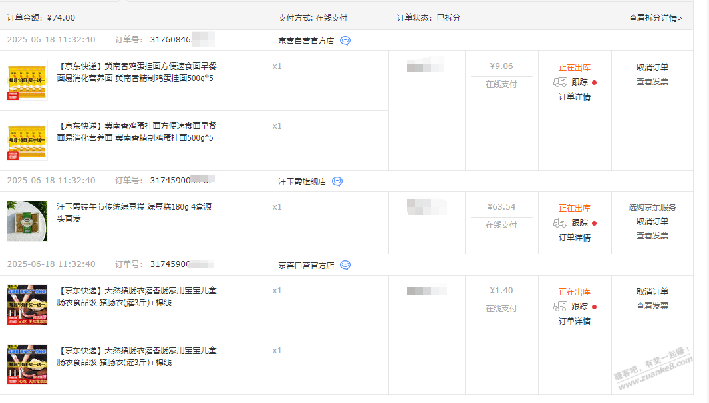Image resolution: width=709 pixels, height=403 pixels.
Task: Track the ¥63.54 order via 跟踪
Action: pyautogui.click(x=580, y=223)
